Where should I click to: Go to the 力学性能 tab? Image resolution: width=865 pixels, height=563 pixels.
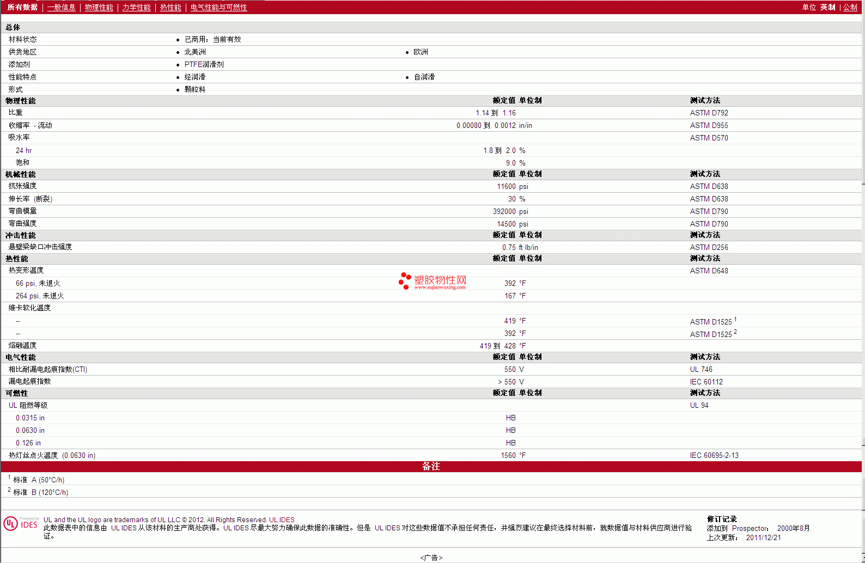[136, 7]
